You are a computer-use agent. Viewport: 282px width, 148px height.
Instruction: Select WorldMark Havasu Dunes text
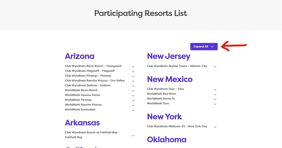tap(82, 95)
